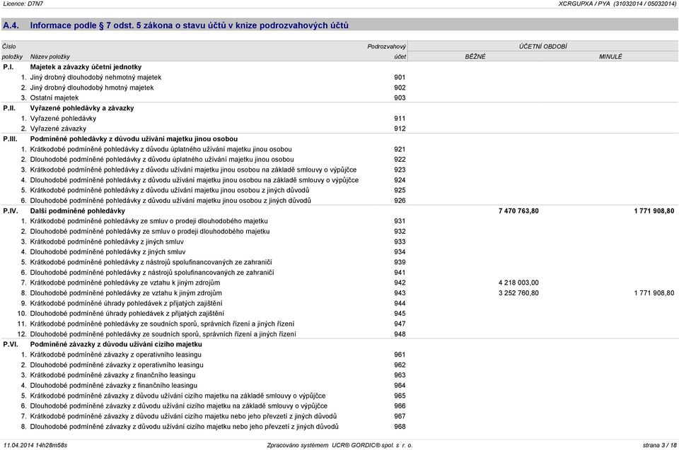The width and height of the screenshot is (679, 450).
Task: Click the timestamp '11.04.2014 14h28m58s'
Action: tap(35, 445)
